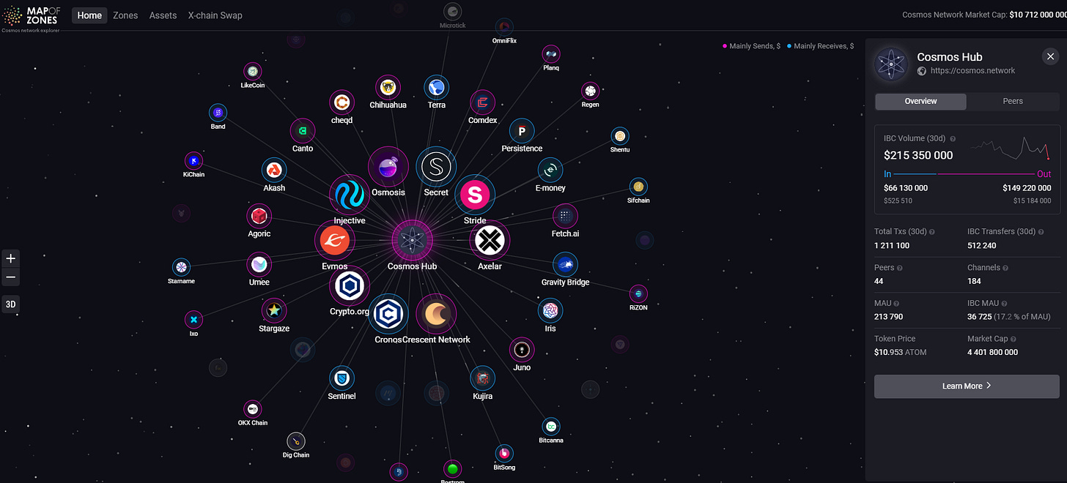
Task: Click the Akash node icon
Action: [x=274, y=171]
